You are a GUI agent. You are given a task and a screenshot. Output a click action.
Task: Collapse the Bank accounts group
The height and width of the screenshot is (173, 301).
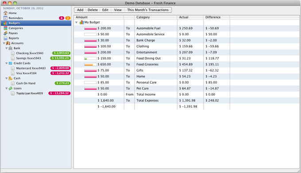[7, 48]
